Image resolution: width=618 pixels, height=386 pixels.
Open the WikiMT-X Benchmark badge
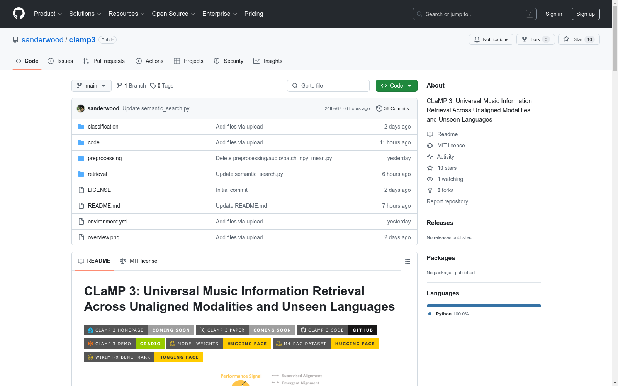tap(143, 357)
